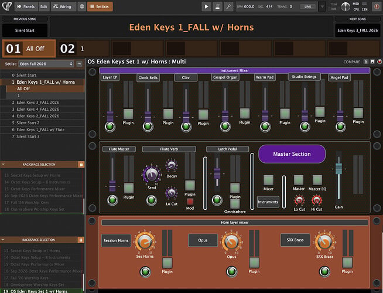The width and height of the screenshot is (383, 293).
Task: Collapse the upper Rackspace Selection triangle
Action: pos(3,165)
